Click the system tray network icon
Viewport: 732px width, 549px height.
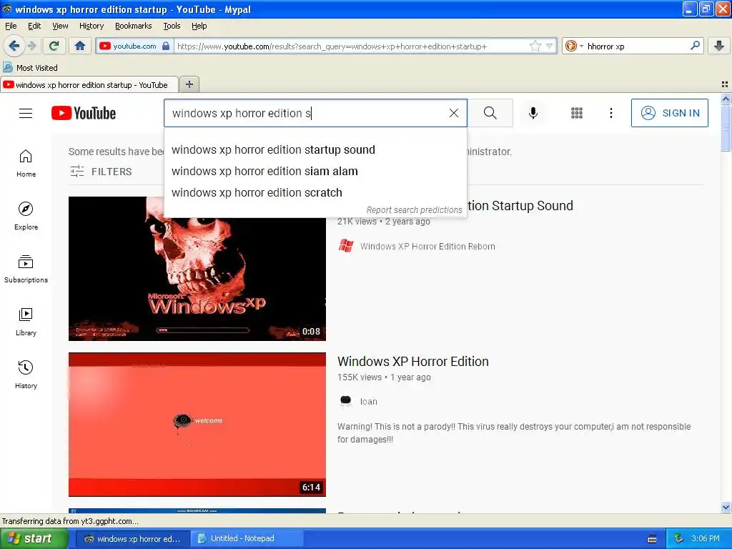pyautogui.click(x=679, y=538)
